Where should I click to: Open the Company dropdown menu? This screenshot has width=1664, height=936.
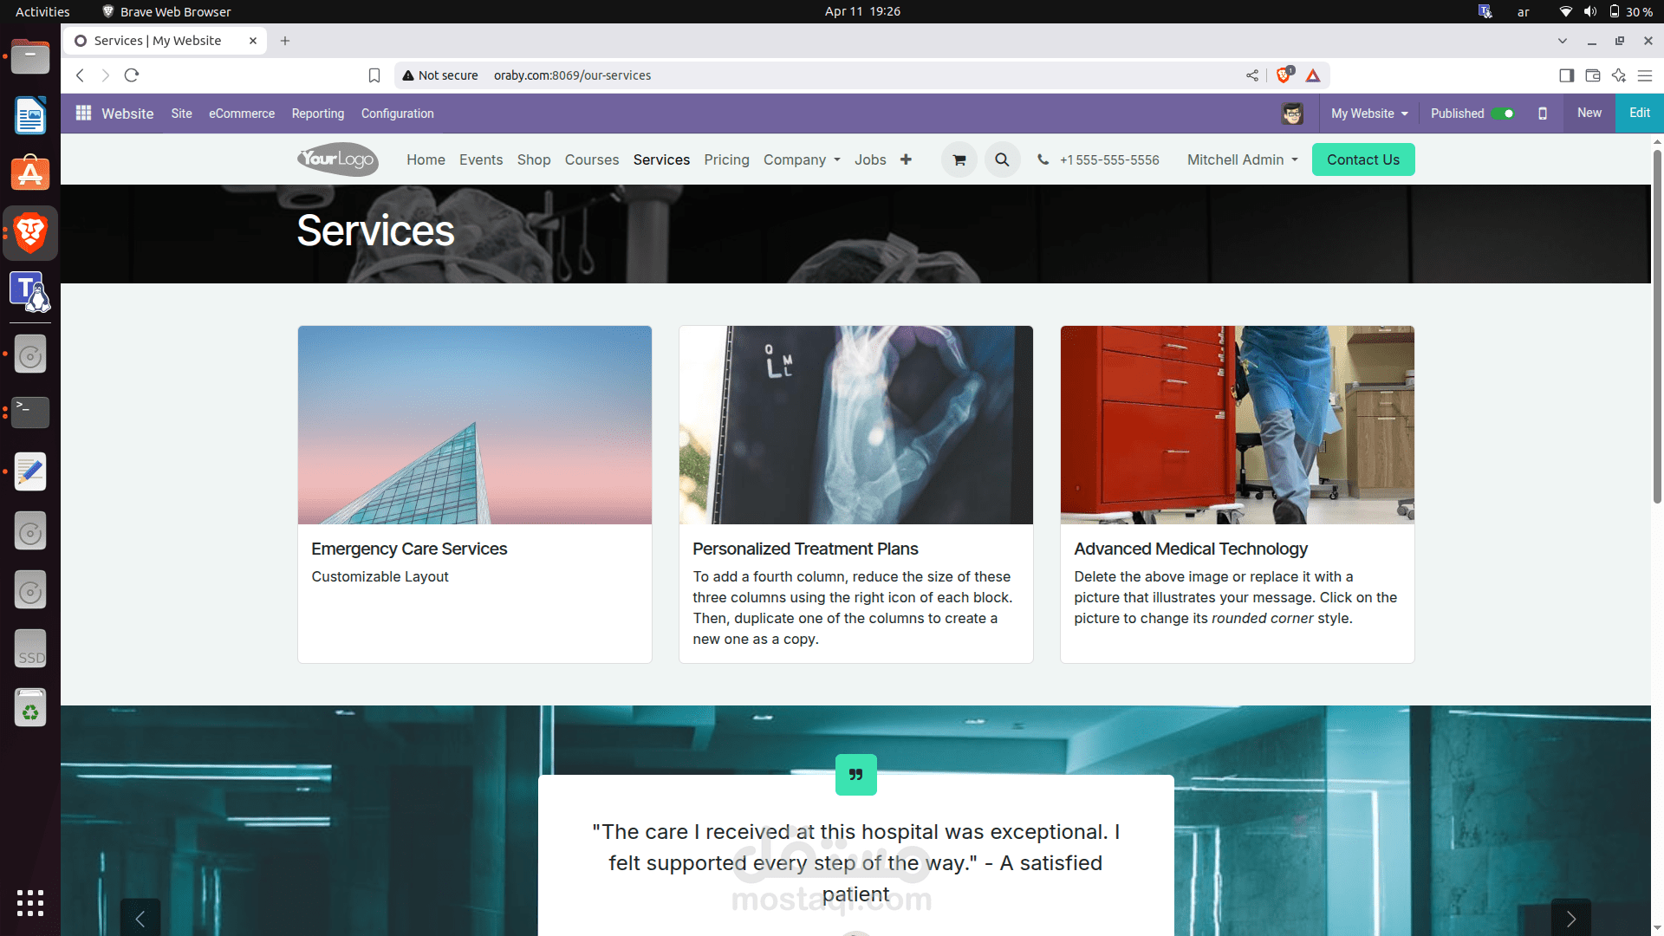[x=802, y=160]
